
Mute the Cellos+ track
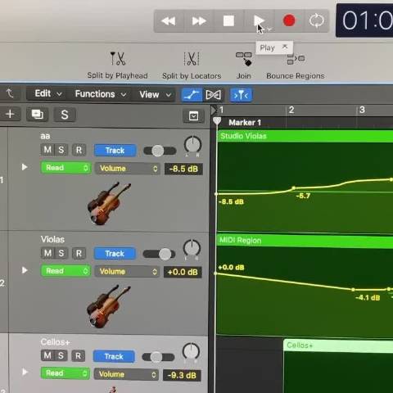click(x=47, y=355)
